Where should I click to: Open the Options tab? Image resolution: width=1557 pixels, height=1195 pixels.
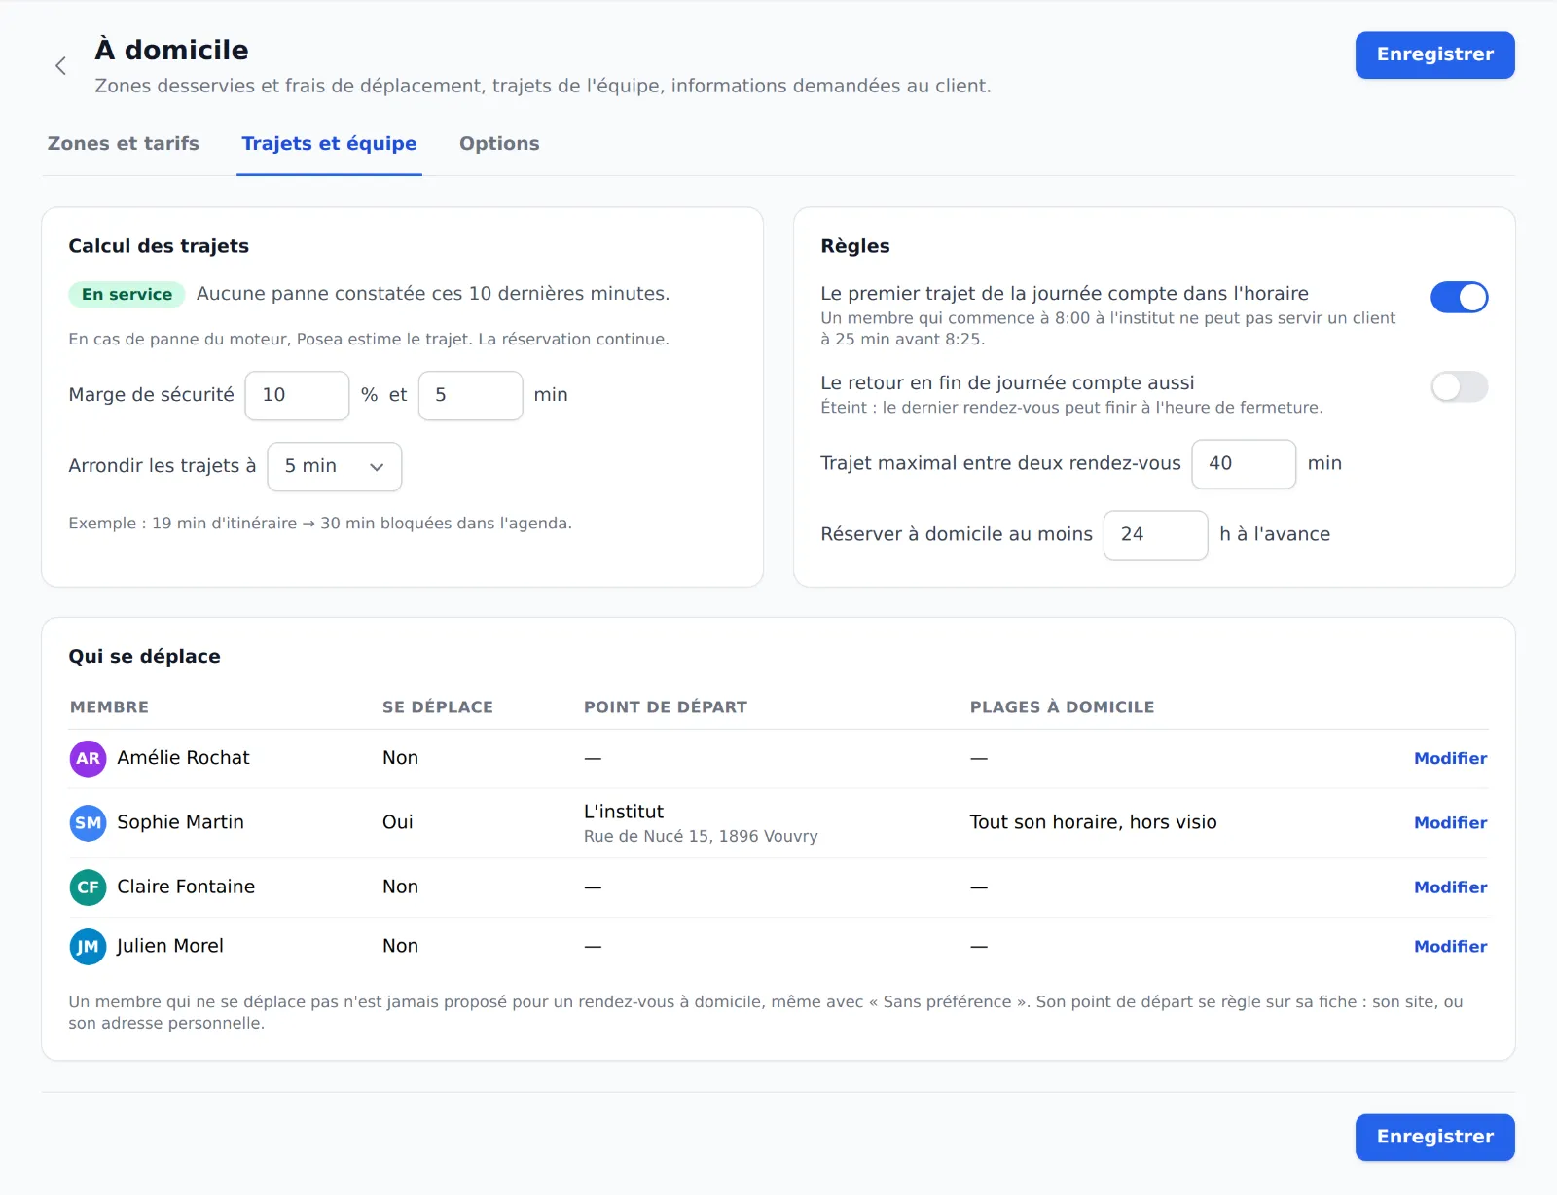(499, 144)
